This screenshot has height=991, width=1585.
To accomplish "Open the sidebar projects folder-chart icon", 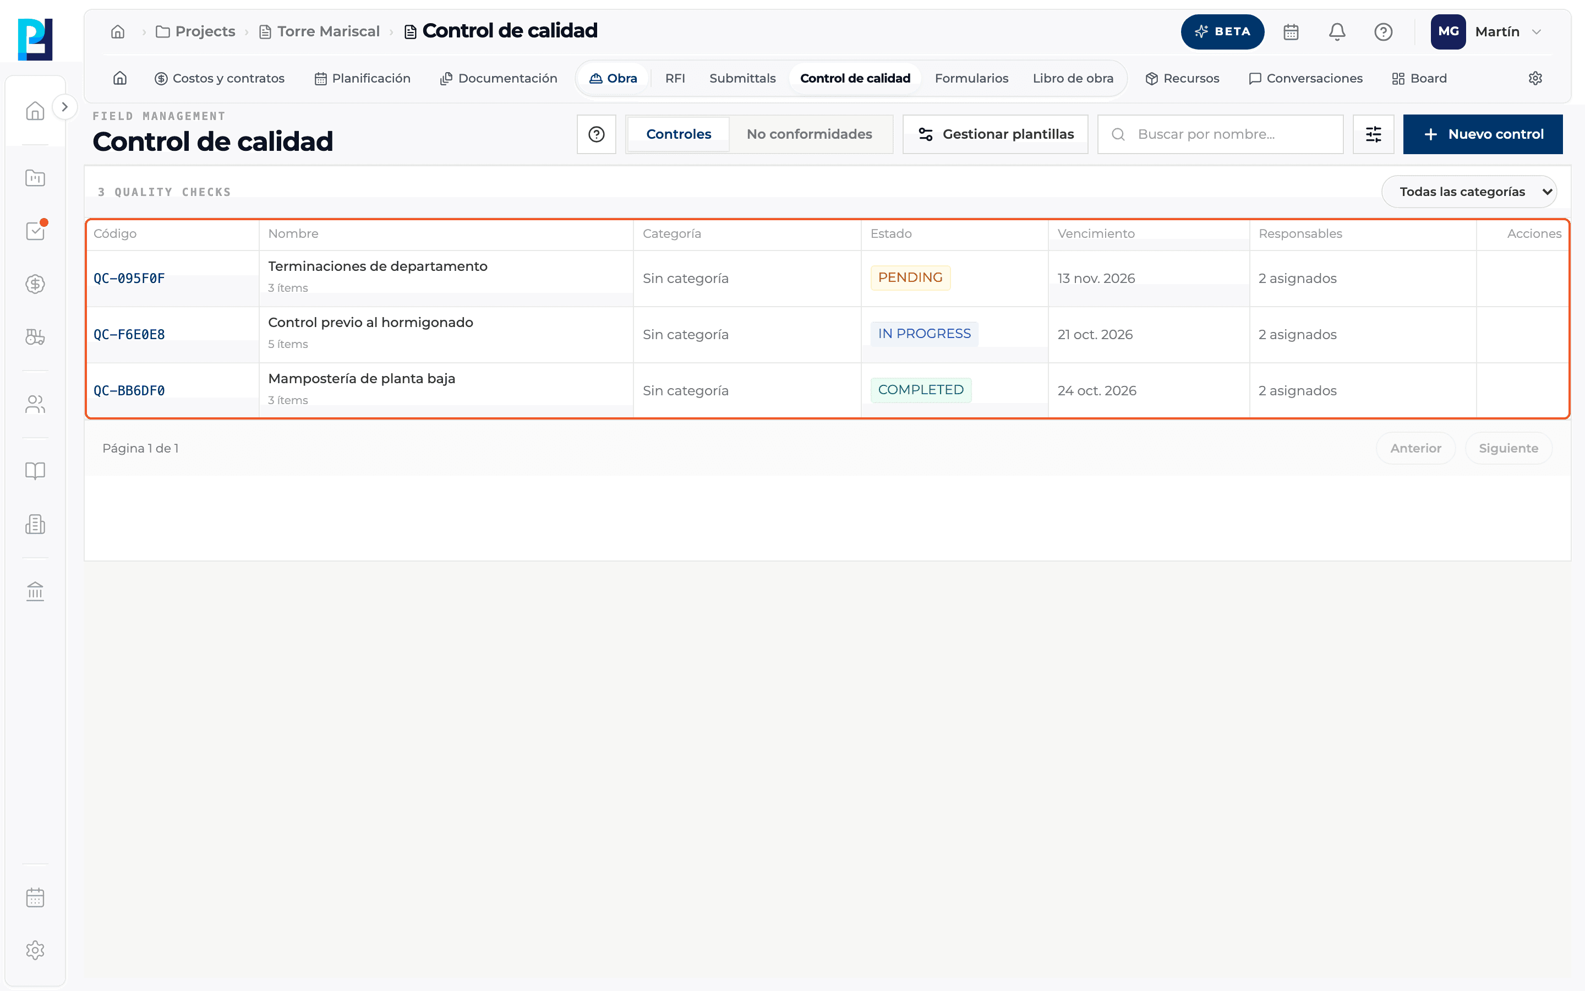I will 35,178.
